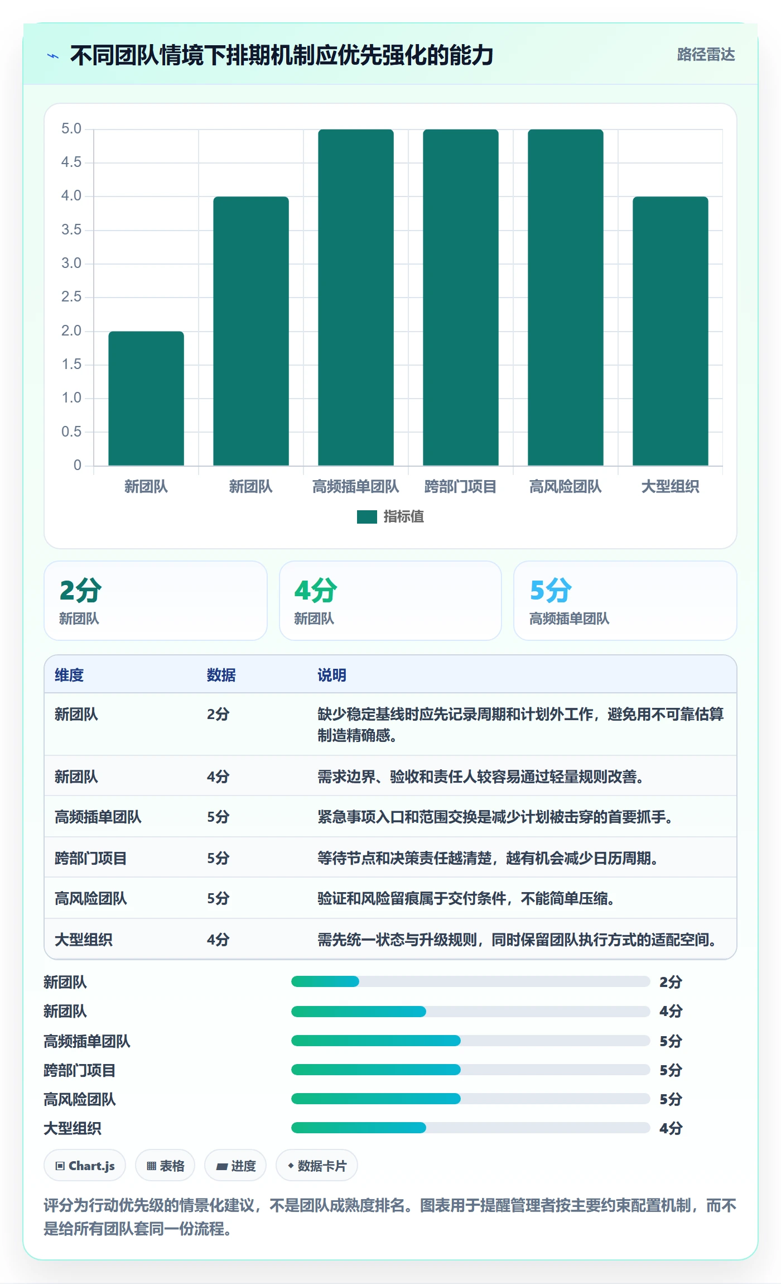Select the 大型组织 bar in the chart
Image resolution: width=781 pixels, height=1284 pixels.
click(x=671, y=331)
